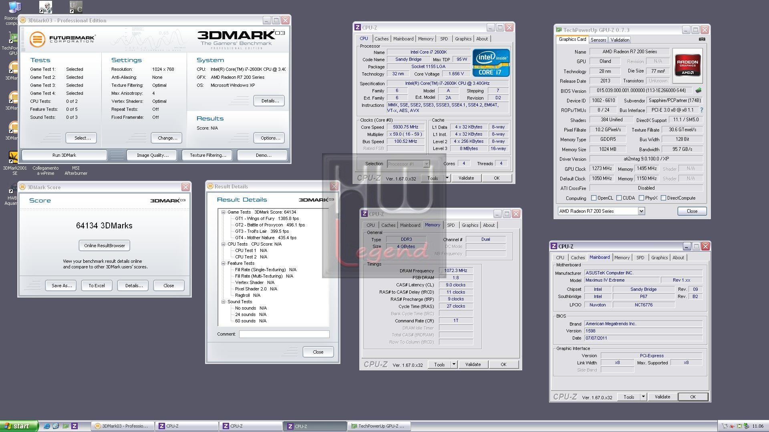Open Caches tab in top CPU-Z window
Viewport: 769px width, 432px height.
tap(381, 39)
